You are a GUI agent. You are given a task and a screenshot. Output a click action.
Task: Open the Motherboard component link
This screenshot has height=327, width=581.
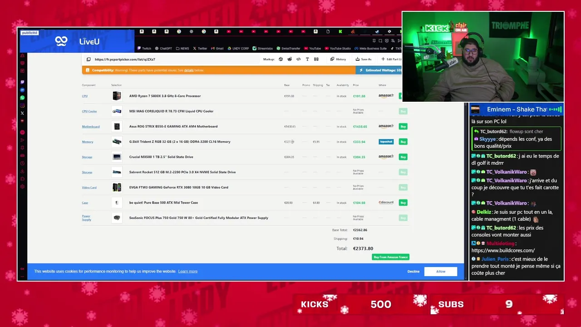(91, 127)
